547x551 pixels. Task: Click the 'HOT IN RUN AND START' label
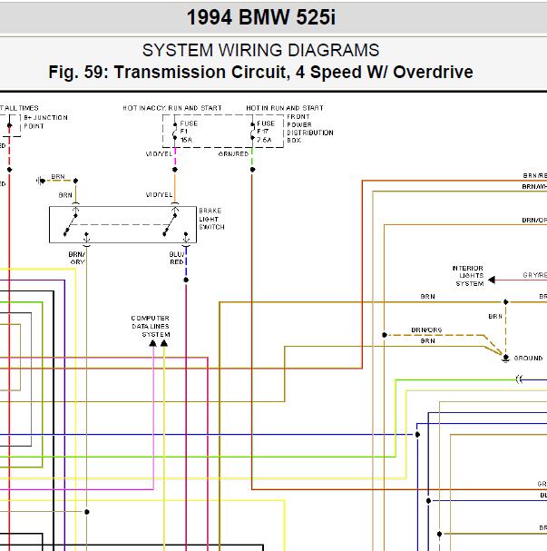(x=285, y=108)
